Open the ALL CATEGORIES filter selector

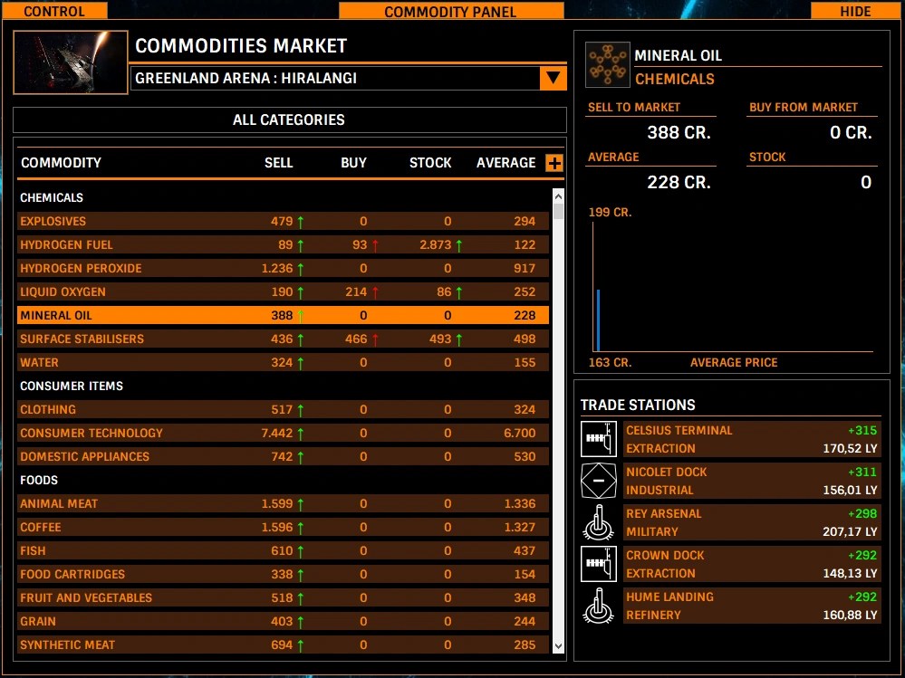pos(289,119)
